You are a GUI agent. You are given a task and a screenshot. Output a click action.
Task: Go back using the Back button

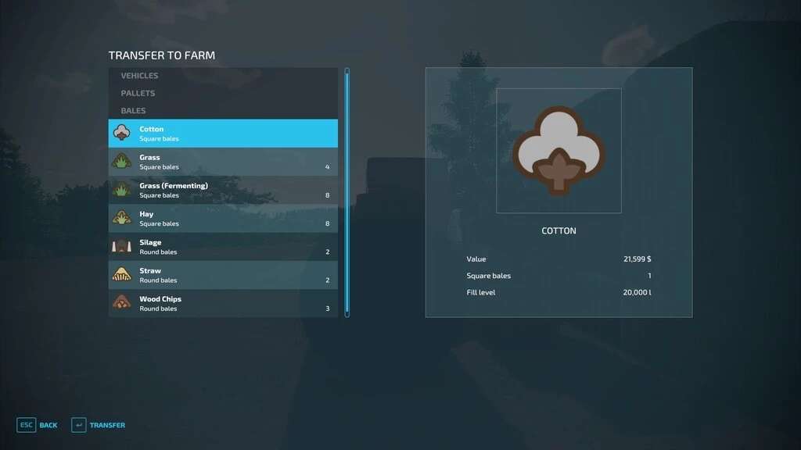[48, 425]
